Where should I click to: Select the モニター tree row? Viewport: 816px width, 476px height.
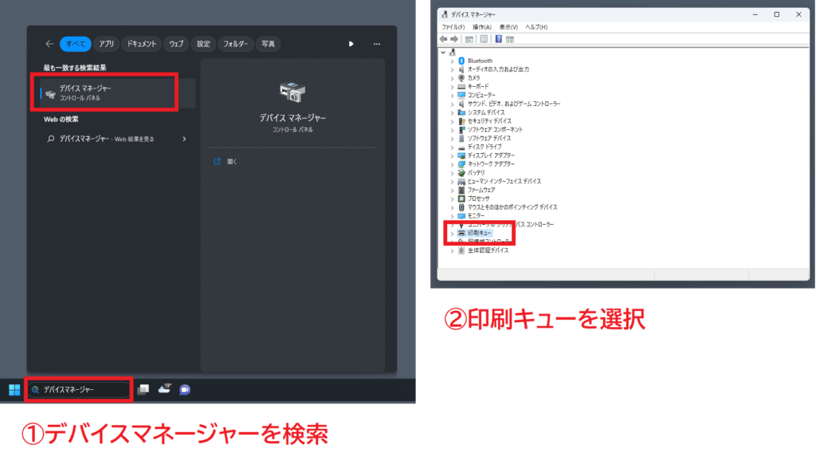click(476, 215)
